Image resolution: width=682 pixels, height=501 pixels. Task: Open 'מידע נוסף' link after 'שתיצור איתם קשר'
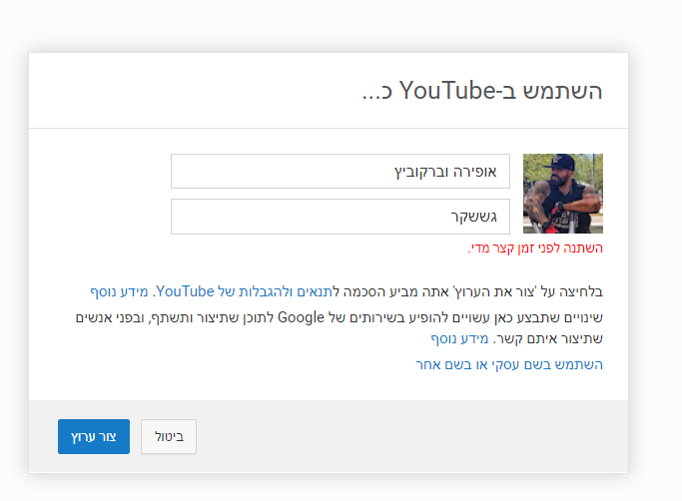[x=459, y=338]
